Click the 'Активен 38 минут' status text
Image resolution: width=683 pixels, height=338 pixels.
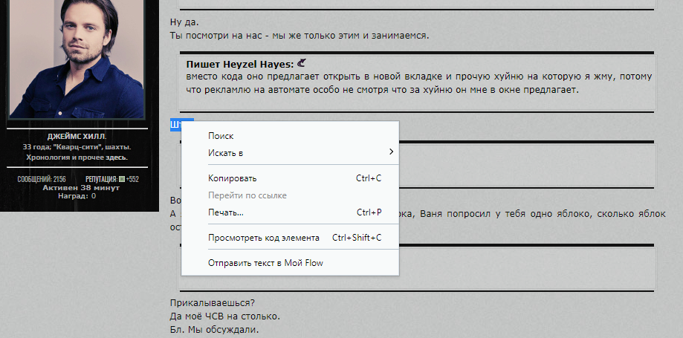[81, 188]
